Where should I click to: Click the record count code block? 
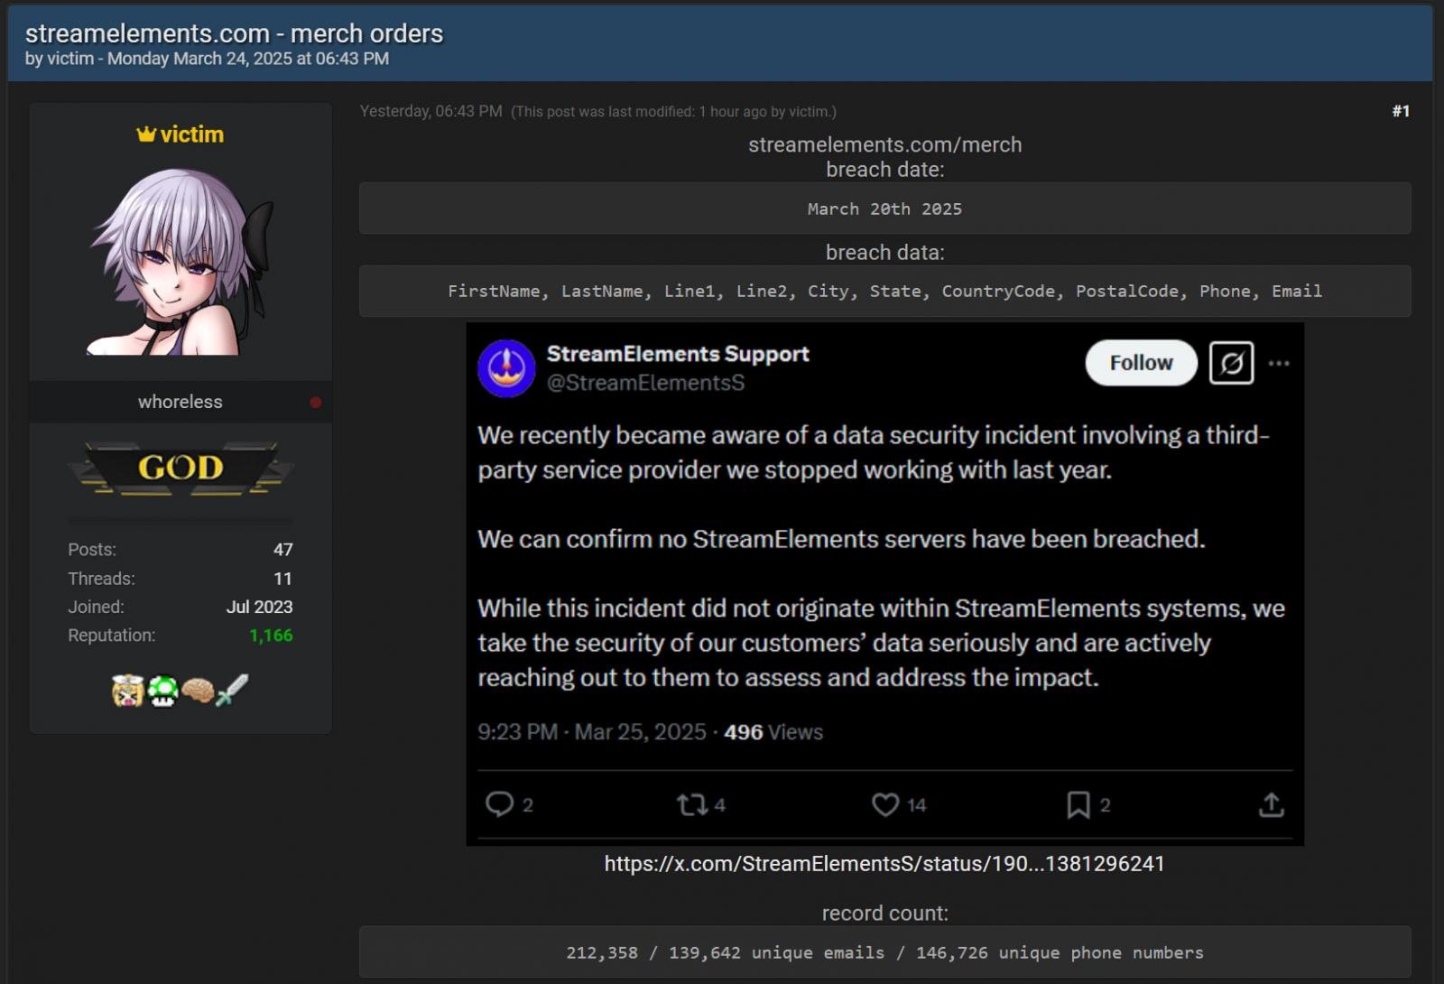[x=884, y=952]
